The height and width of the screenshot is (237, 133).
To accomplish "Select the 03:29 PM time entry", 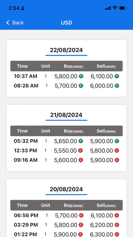I will pyautogui.click(x=26, y=225).
